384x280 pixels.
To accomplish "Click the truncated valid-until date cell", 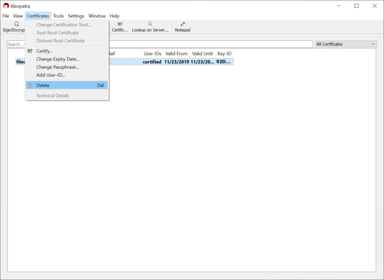I will [x=202, y=62].
